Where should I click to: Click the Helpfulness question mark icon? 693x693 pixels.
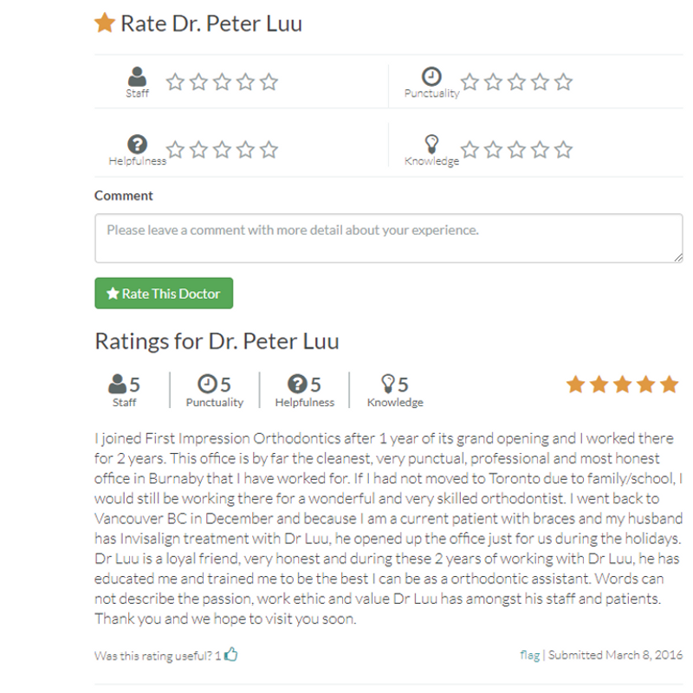click(x=137, y=144)
